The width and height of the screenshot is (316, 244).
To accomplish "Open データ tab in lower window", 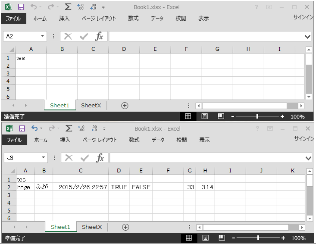I will [x=158, y=140].
